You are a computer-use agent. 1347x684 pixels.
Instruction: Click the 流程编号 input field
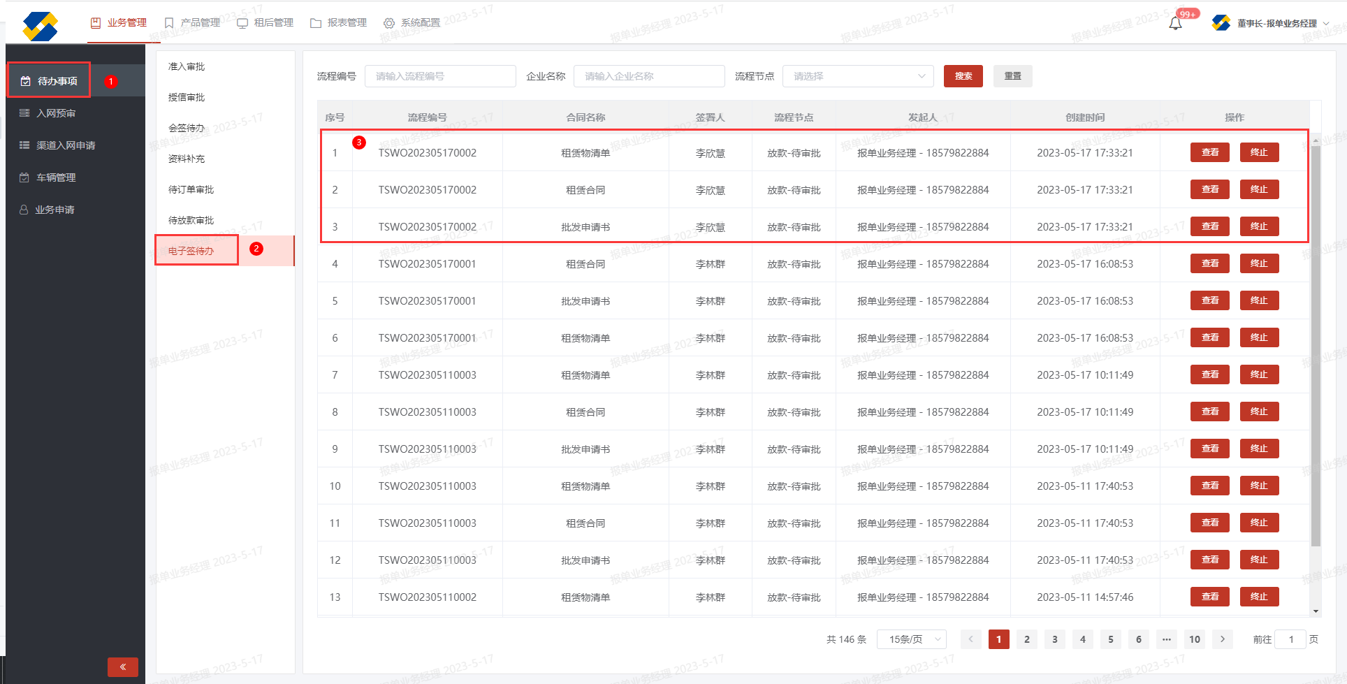(440, 76)
